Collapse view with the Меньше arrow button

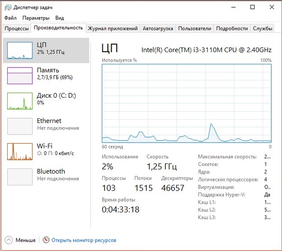[9, 240]
